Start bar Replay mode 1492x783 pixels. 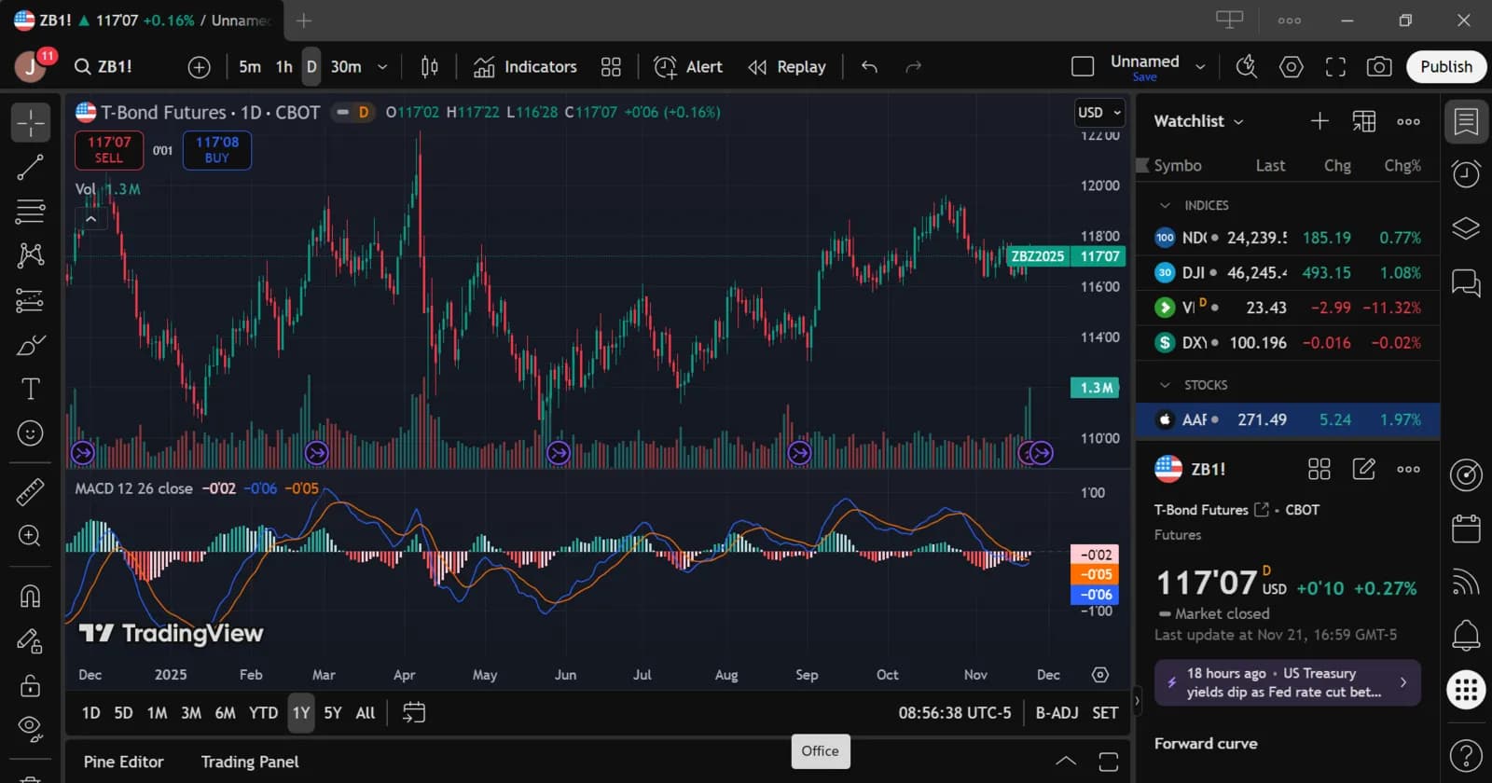click(x=787, y=67)
